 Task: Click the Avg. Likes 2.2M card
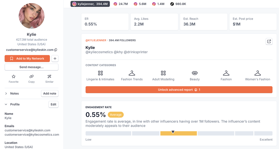click(x=154, y=22)
